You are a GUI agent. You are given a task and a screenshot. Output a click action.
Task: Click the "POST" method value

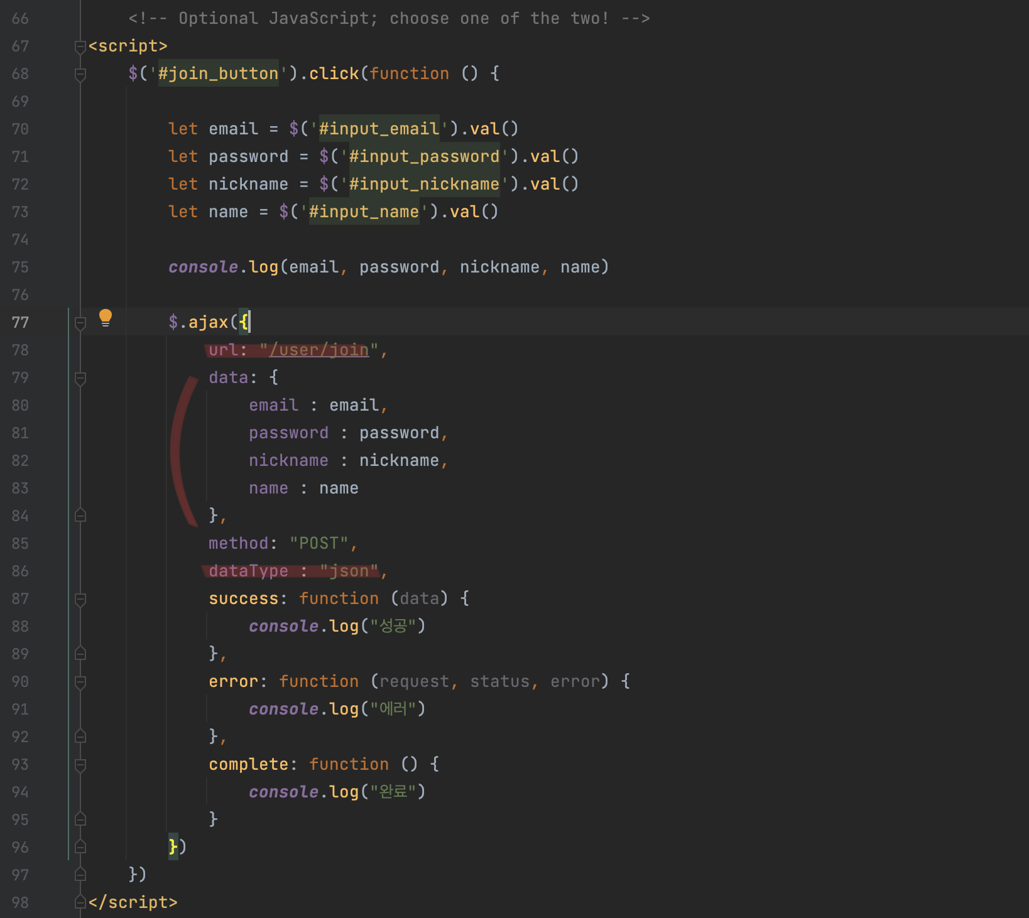click(318, 543)
